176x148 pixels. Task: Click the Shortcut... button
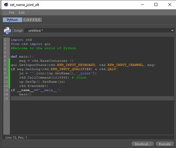click(143, 144)
